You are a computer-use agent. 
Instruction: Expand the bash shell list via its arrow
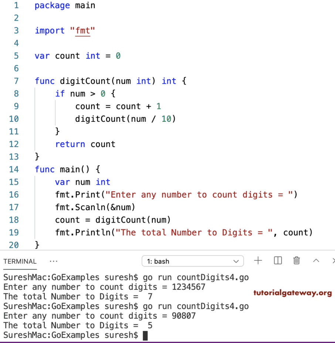coord(236,261)
